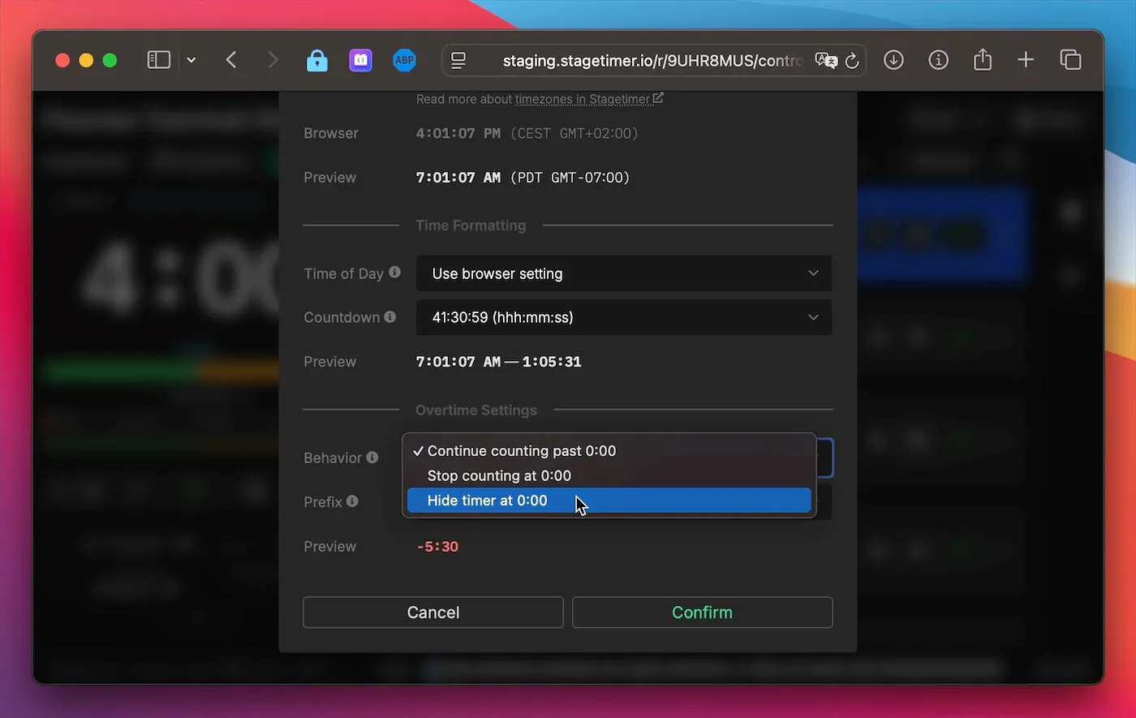Confirm the timezone settings
The width and height of the screenshot is (1136, 718).
click(x=702, y=612)
